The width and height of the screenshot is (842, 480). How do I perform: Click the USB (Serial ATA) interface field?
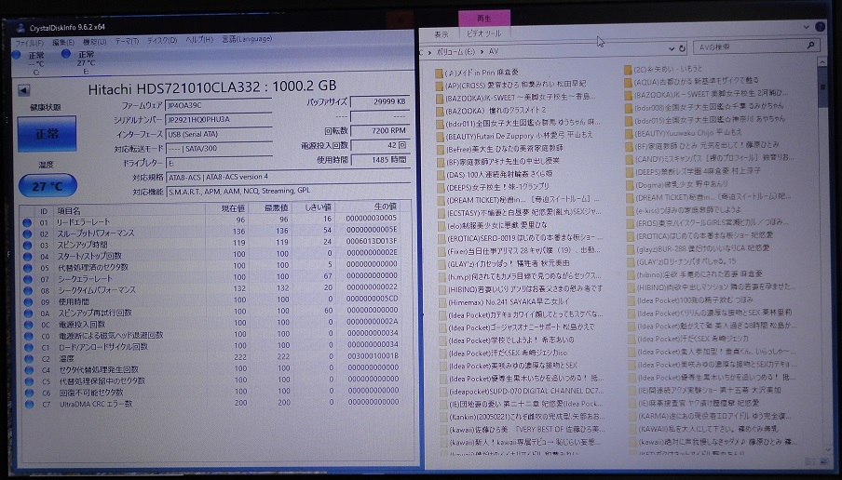point(219,134)
